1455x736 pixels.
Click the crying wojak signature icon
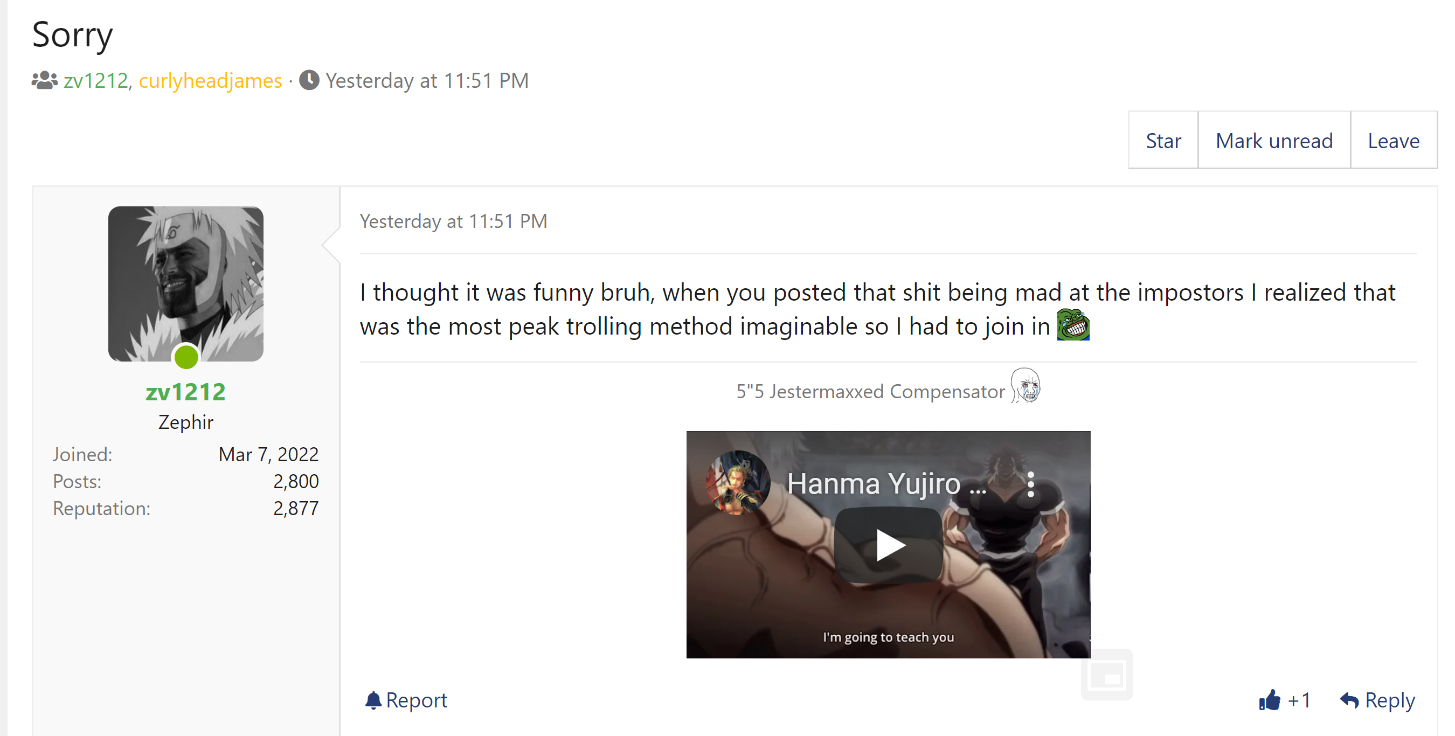click(x=1025, y=385)
